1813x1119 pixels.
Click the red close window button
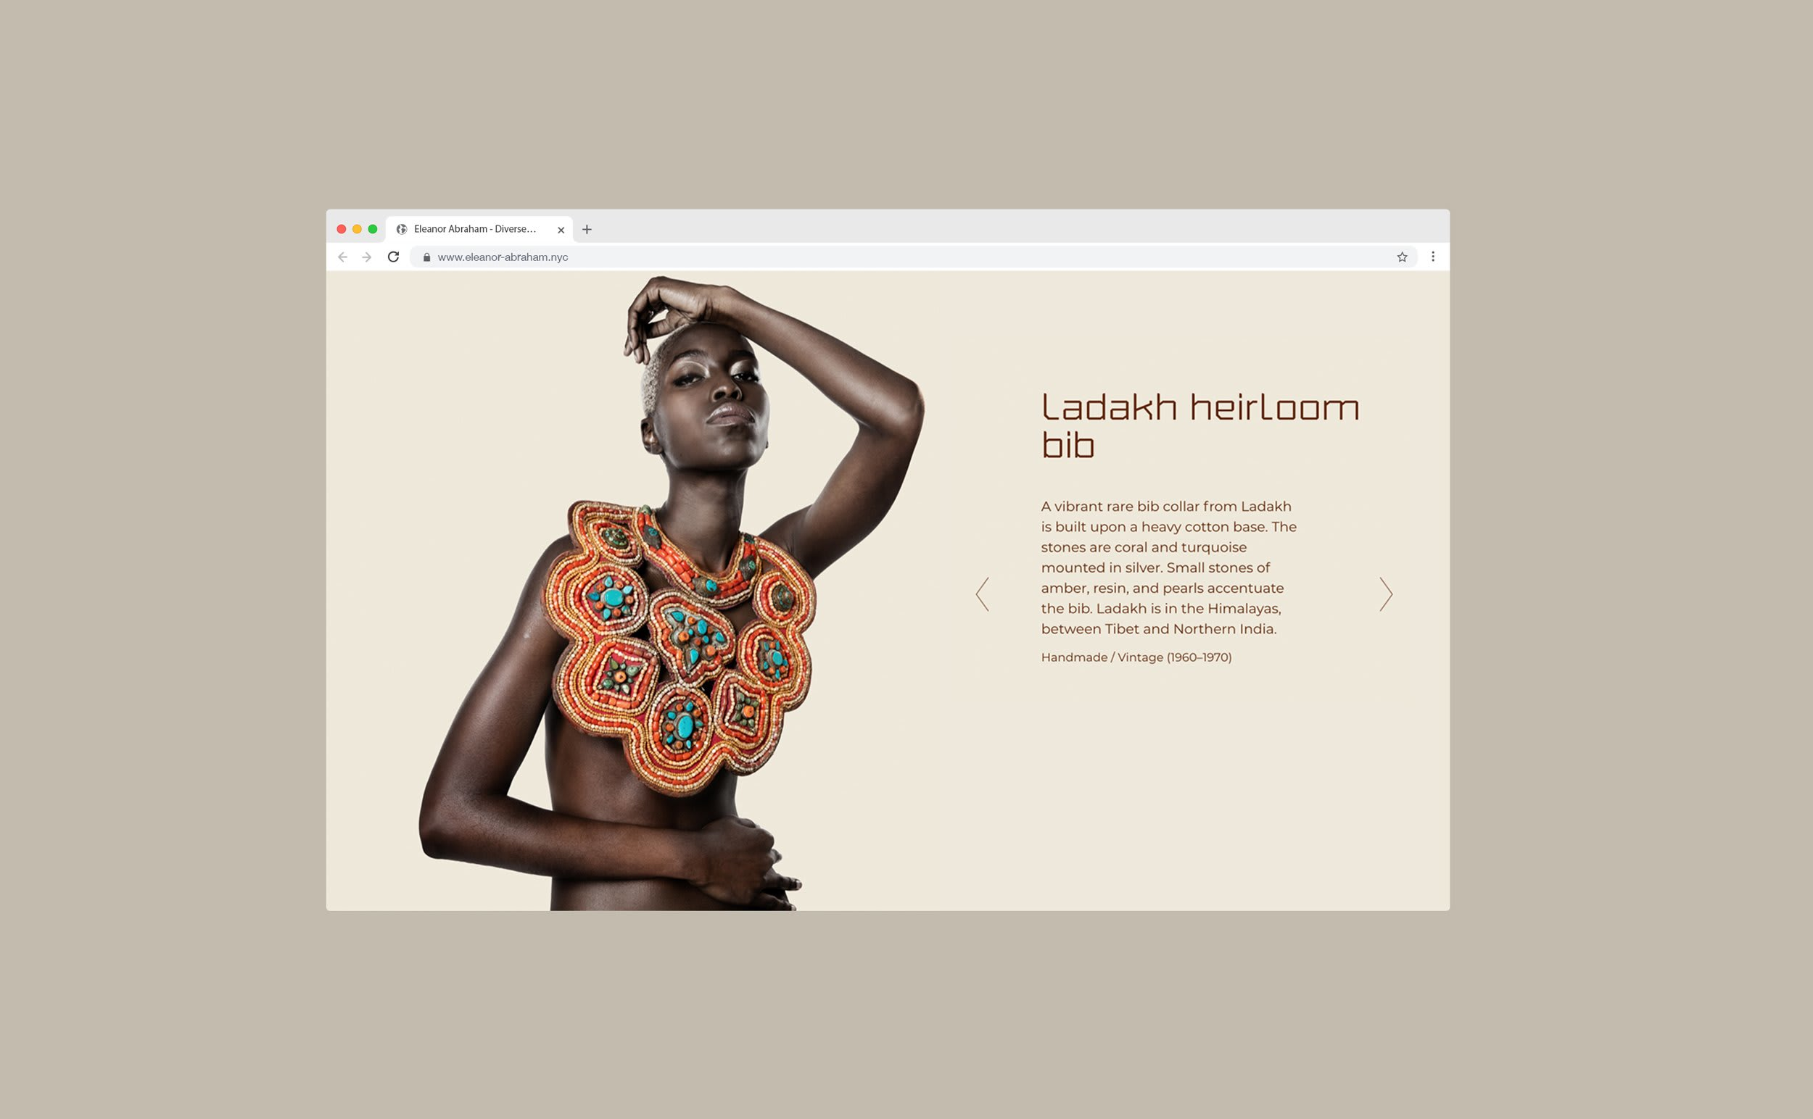[x=342, y=230]
